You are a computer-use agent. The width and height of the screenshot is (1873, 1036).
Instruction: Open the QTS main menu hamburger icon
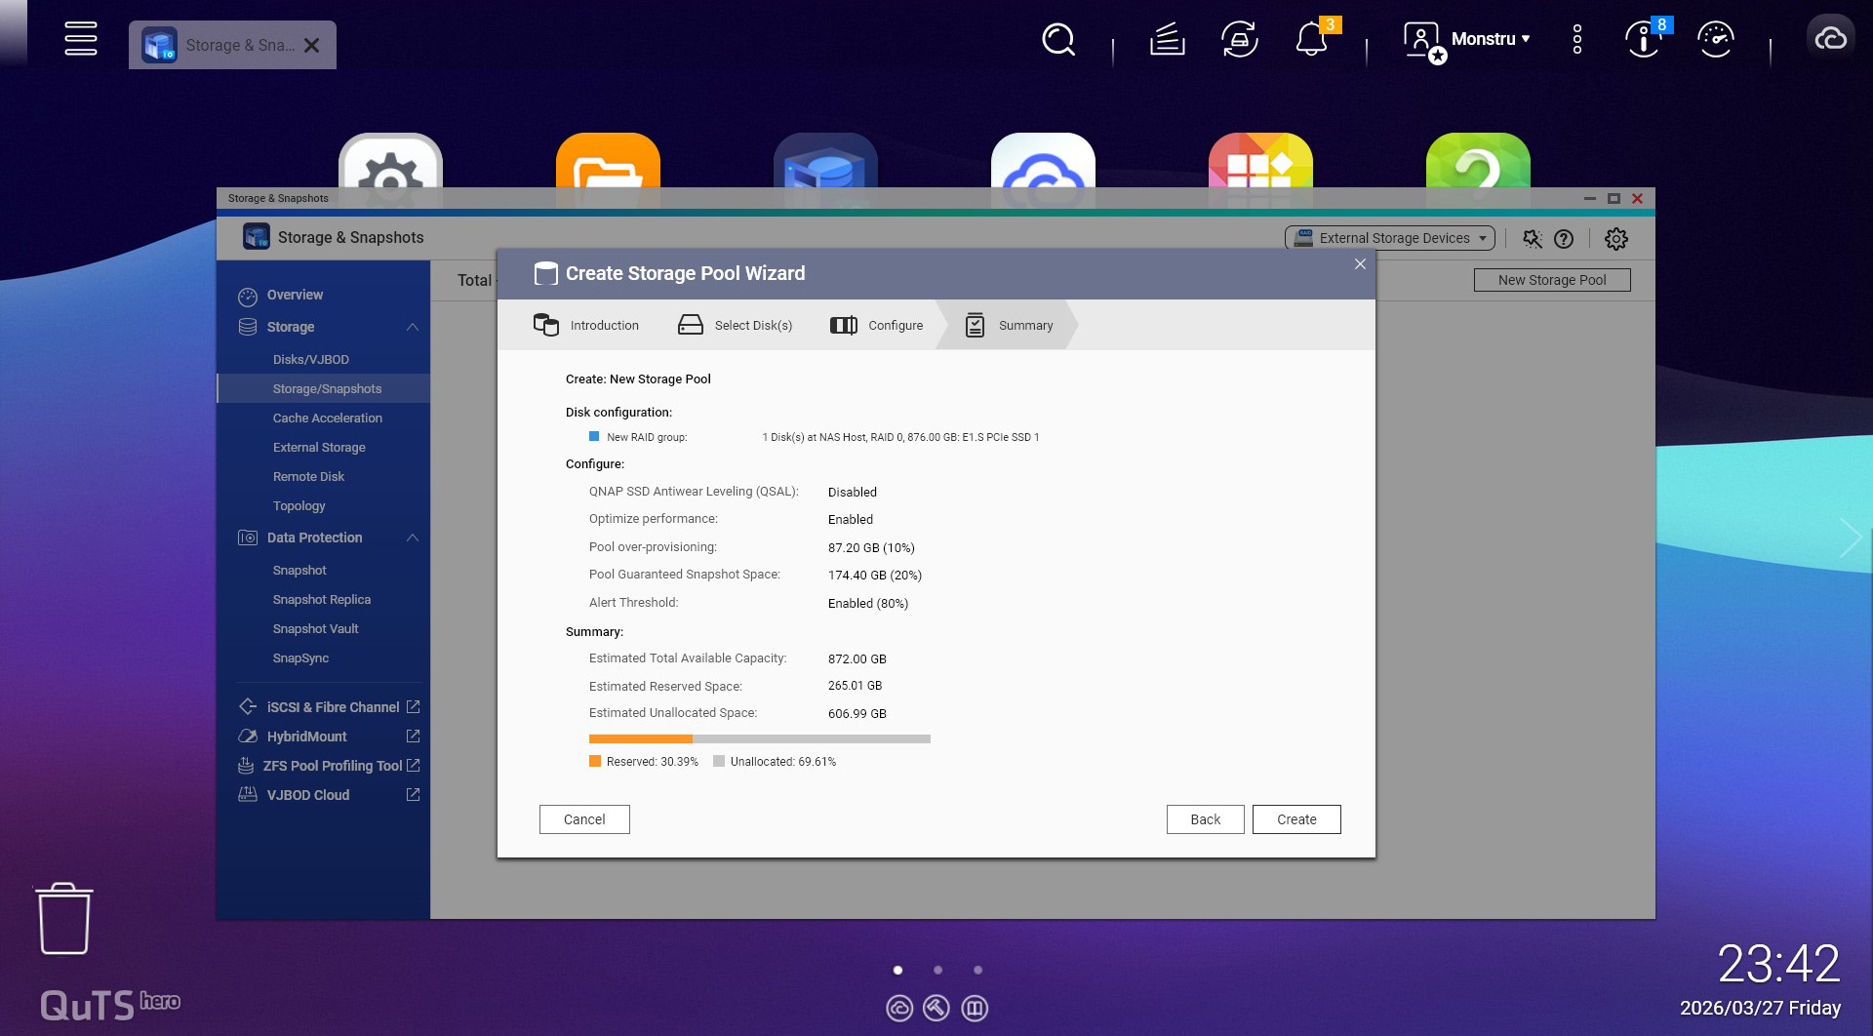pyautogui.click(x=81, y=39)
